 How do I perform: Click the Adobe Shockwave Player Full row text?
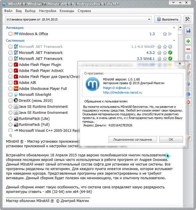(43, 88)
